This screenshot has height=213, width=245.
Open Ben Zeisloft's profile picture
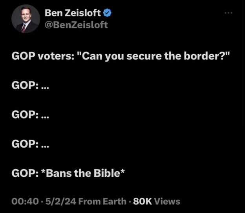point(25,19)
